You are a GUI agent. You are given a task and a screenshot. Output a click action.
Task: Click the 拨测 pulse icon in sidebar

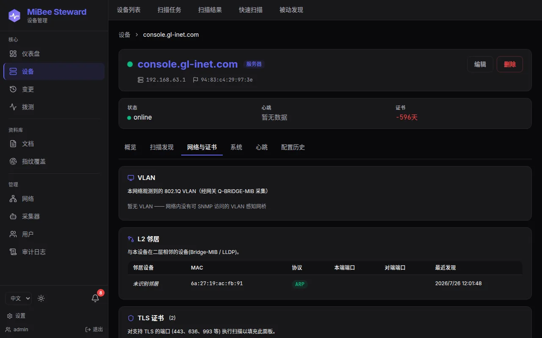point(13,107)
